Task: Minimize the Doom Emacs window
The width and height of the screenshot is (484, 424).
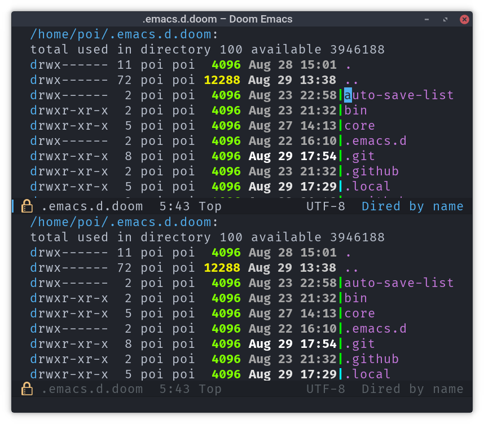Action: tap(426, 19)
